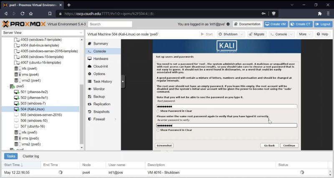Viewport: 334px width, 178px height.
Task: Open the Server View dropdown
Action: (81, 33)
